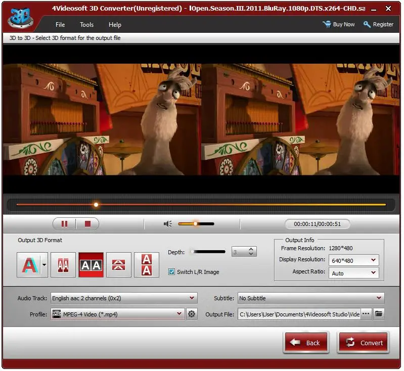Mute audio via the speaker icon
404x371 pixels.
coord(168,224)
